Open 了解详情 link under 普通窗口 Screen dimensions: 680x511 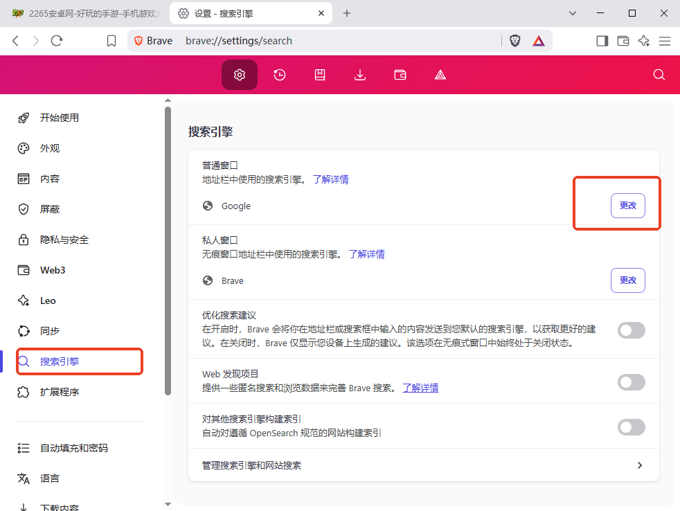[331, 179]
